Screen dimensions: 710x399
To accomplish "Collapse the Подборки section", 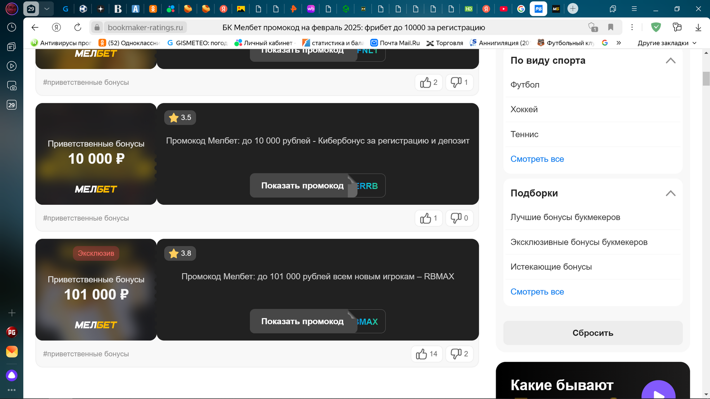I will point(670,193).
